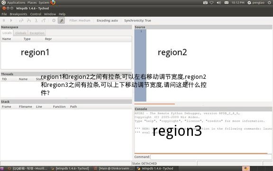Viewport: 273px width, 171px height.
Task: Open the Window menu
Action: 50,14
